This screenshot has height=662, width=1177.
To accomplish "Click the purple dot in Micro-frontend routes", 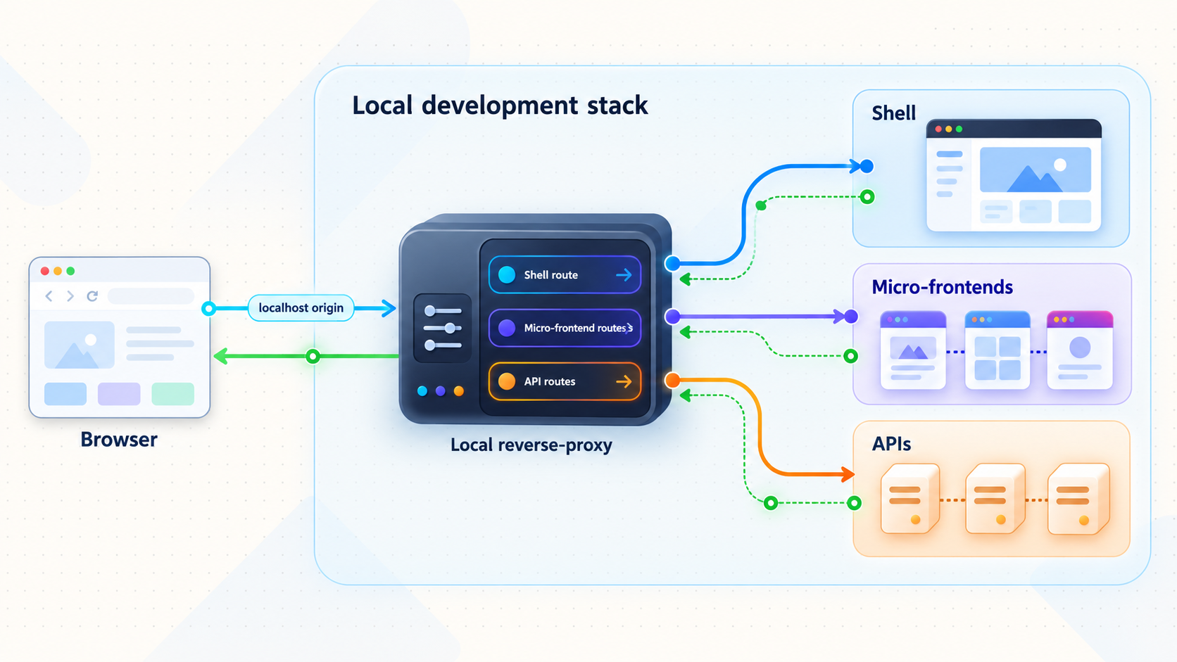I will pos(507,328).
